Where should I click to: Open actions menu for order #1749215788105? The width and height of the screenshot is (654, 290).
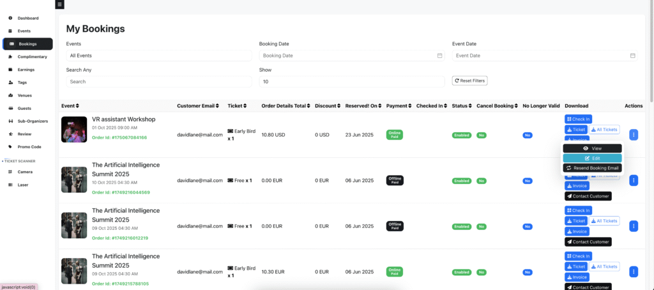pos(633,272)
